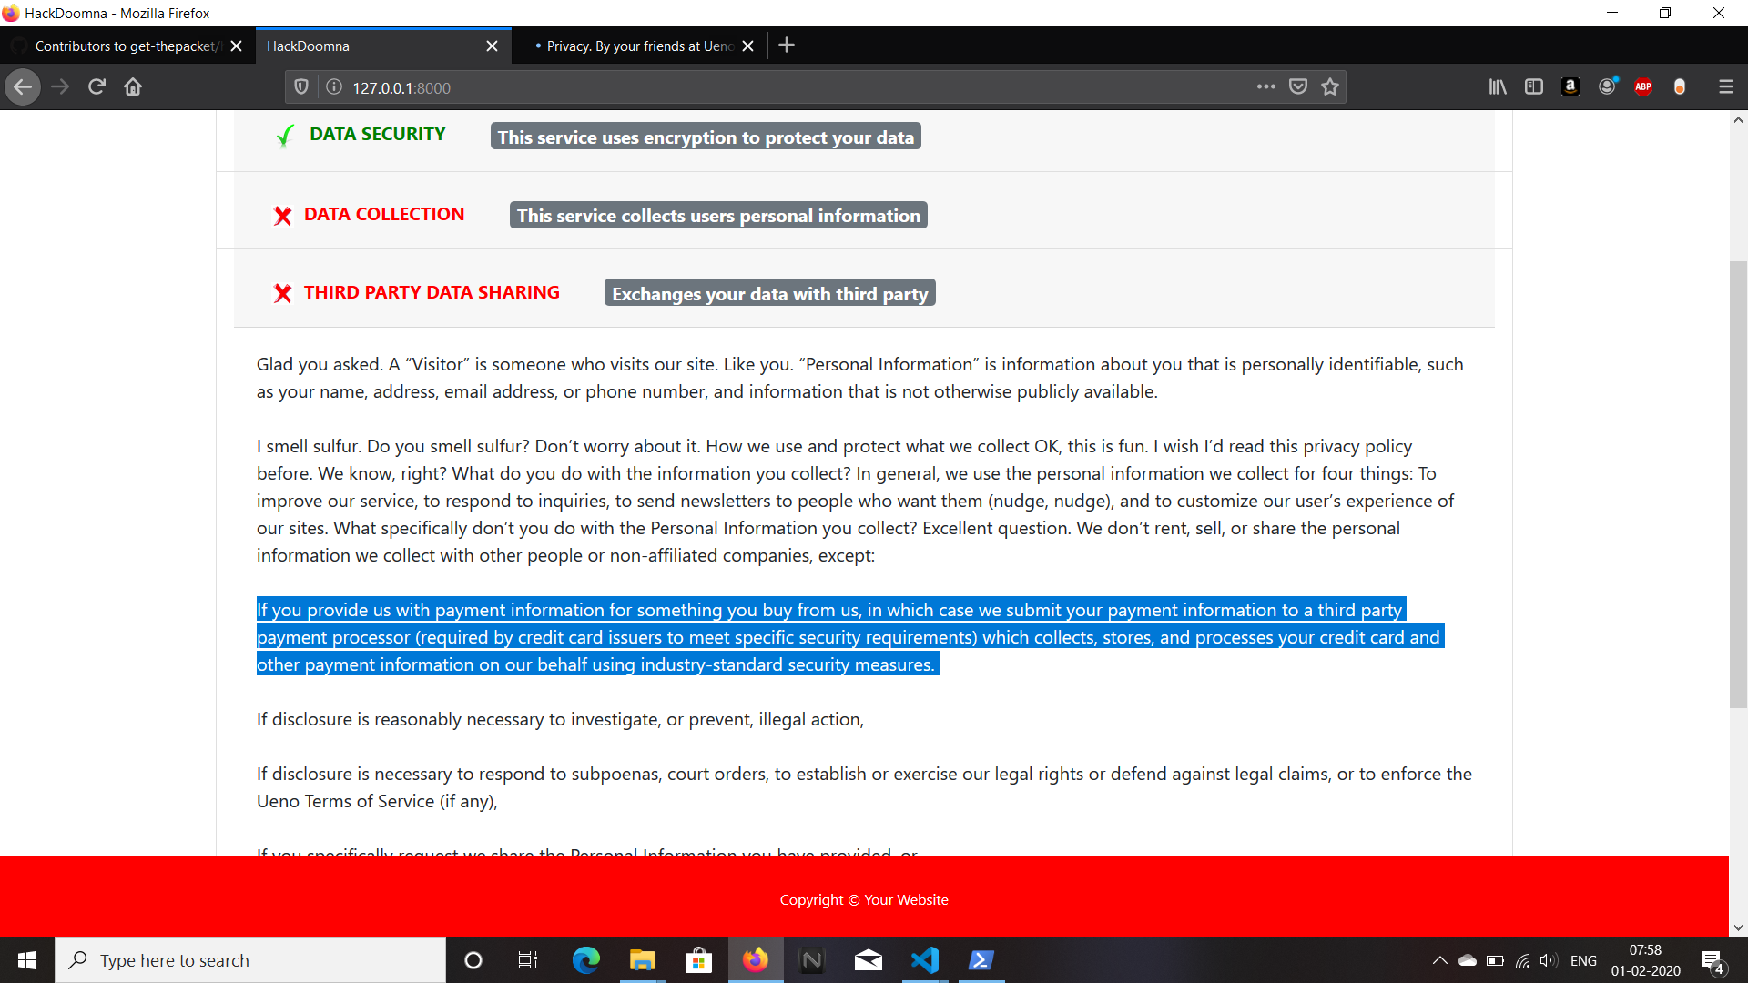Show hidden system tray icons
This screenshot has height=983, width=1748.
(x=1439, y=960)
